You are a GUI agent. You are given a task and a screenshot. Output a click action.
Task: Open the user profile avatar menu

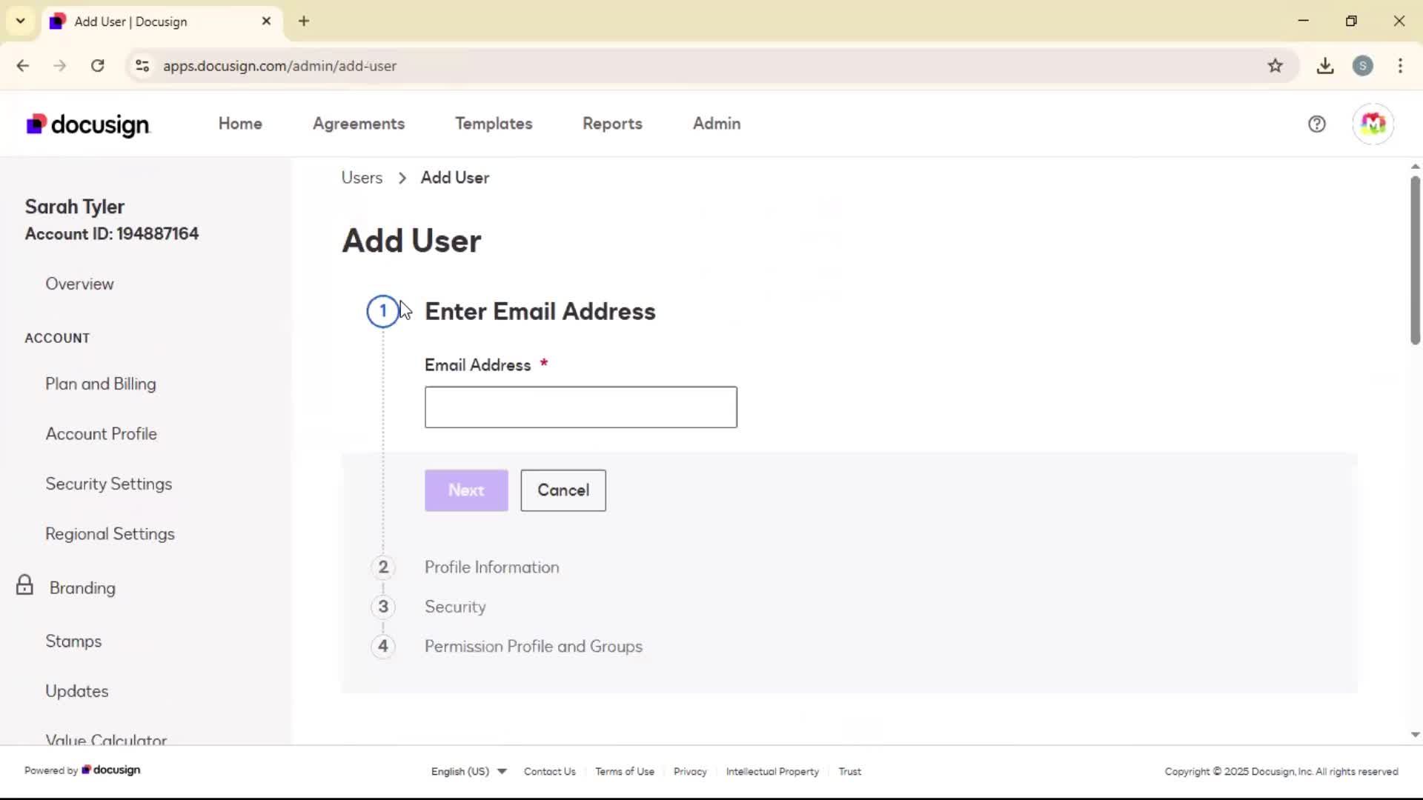point(1373,124)
